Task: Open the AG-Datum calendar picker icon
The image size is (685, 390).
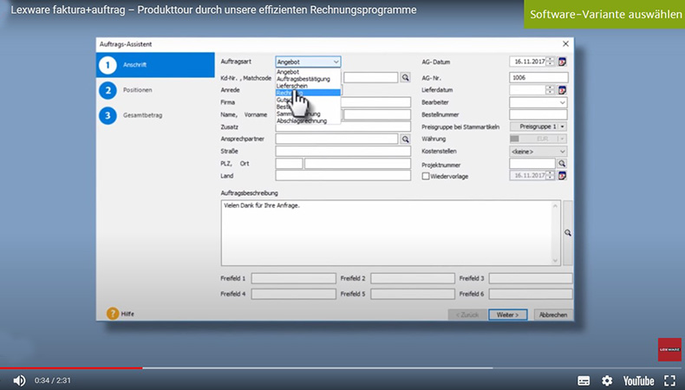Action: tap(562, 62)
